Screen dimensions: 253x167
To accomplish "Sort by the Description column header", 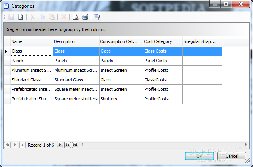I will pos(76,41).
